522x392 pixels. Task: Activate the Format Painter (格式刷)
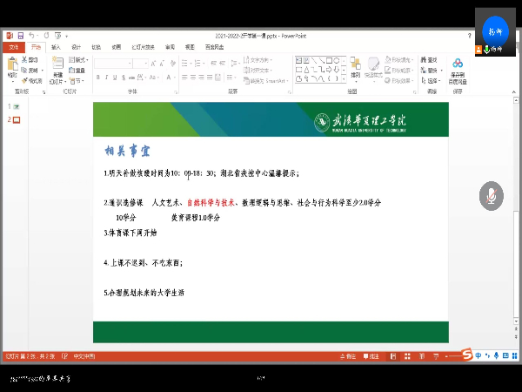(x=32, y=81)
